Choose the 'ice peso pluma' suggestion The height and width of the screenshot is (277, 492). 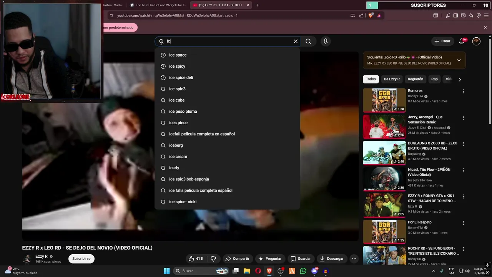tap(227, 111)
